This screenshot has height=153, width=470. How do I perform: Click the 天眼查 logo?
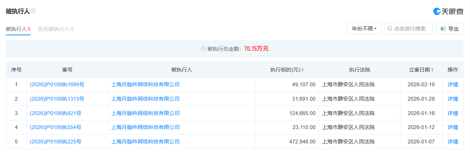[448, 11]
